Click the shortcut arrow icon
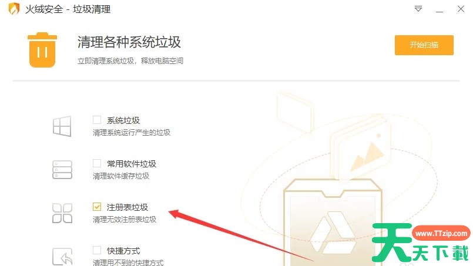 tap(62, 257)
